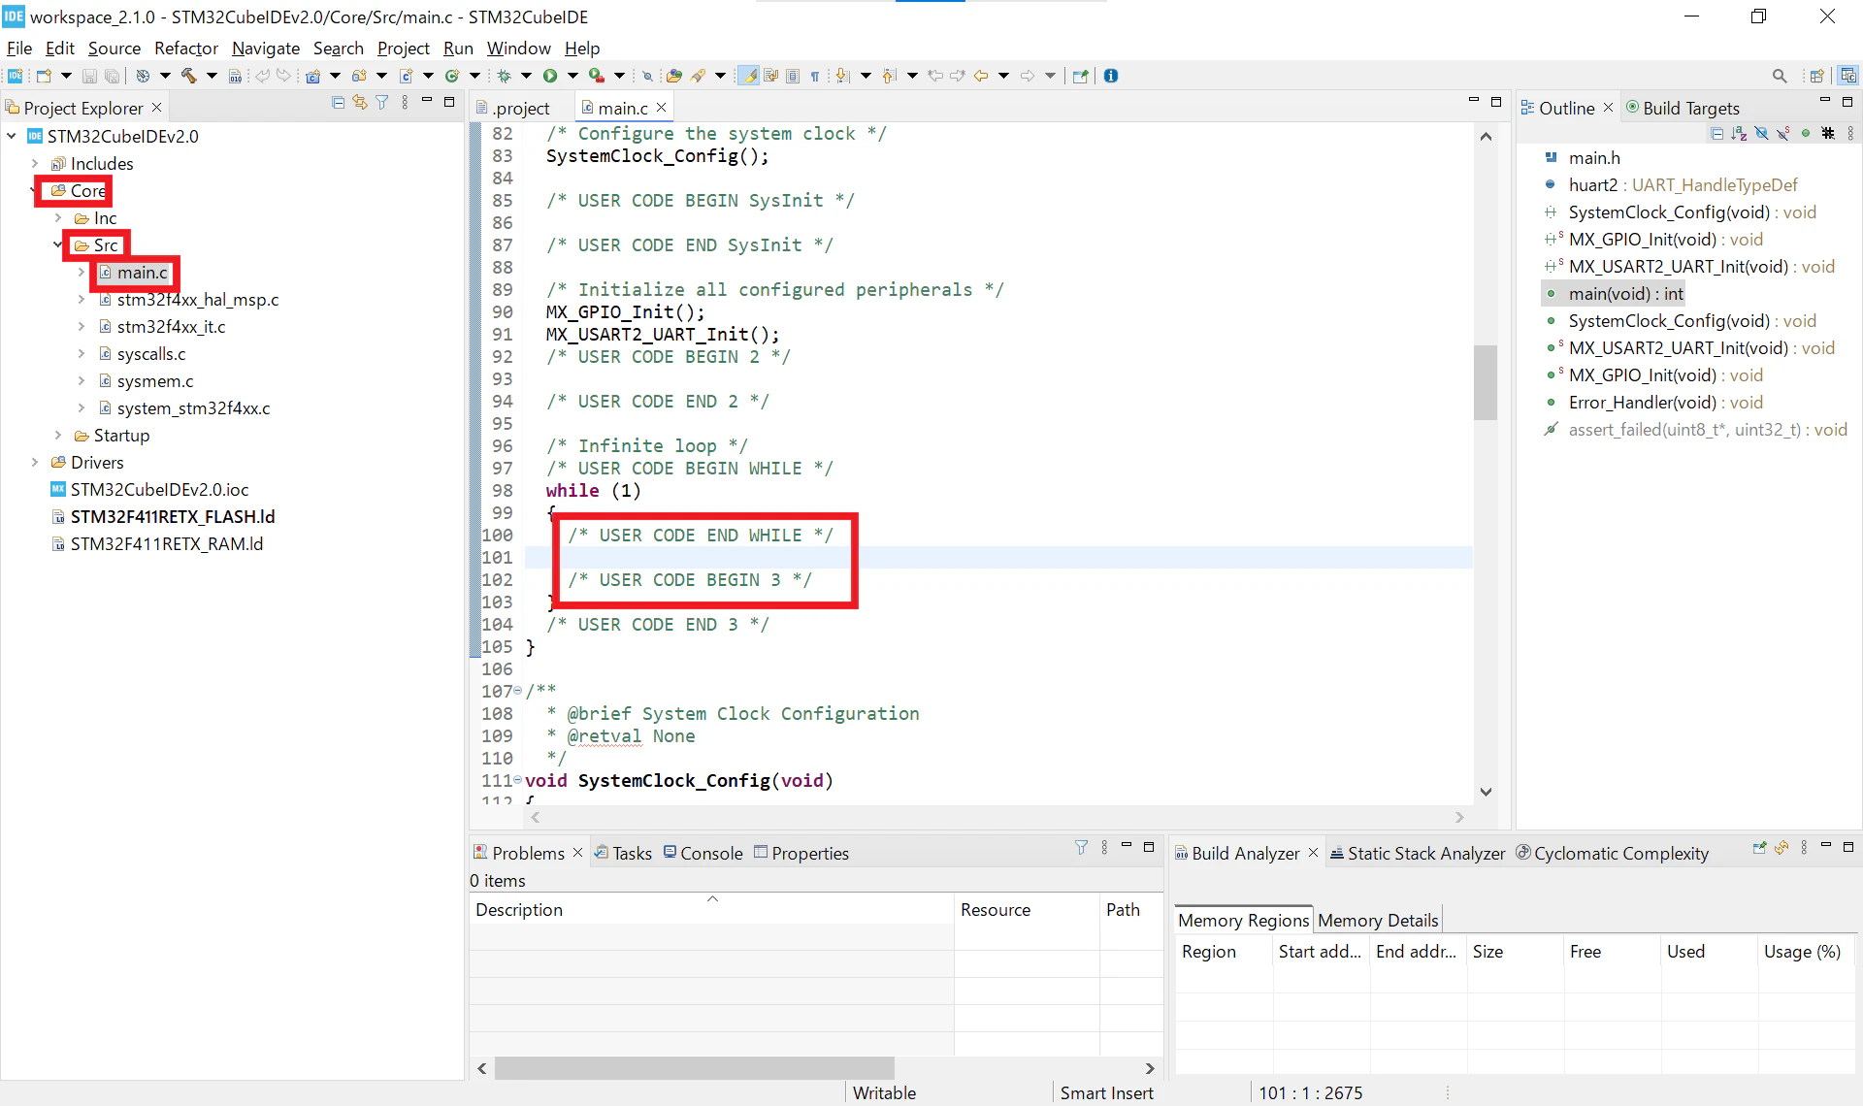Viewport: 1863px width, 1106px height.
Task: Click the Skip All Breakpoints icon
Action: (647, 76)
